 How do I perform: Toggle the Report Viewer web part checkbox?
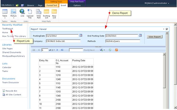(x=167, y=29)
